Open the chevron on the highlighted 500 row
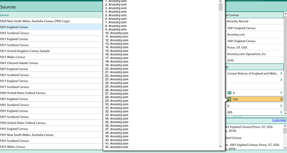287x153 pixels. click(x=281, y=99)
